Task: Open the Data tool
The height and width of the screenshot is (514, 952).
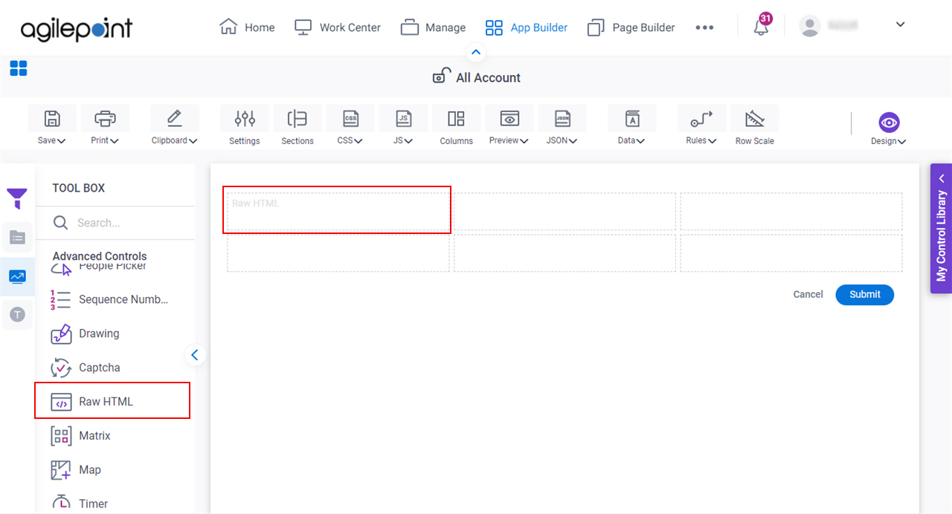Action: click(631, 125)
